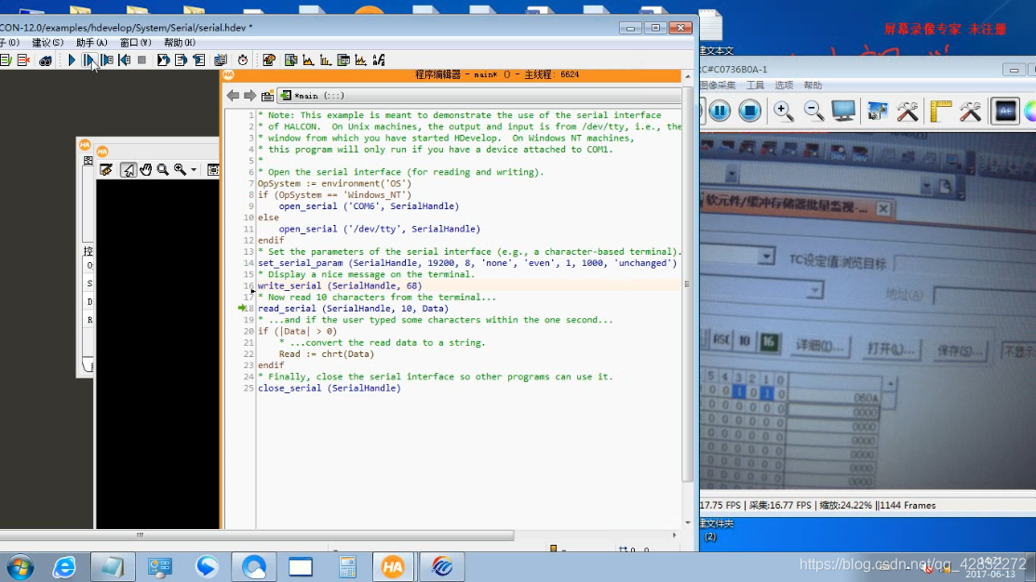The width and height of the screenshot is (1036, 582).
Task: Switch to the HALCON HA taskbar app
Action: pos(393,567)
